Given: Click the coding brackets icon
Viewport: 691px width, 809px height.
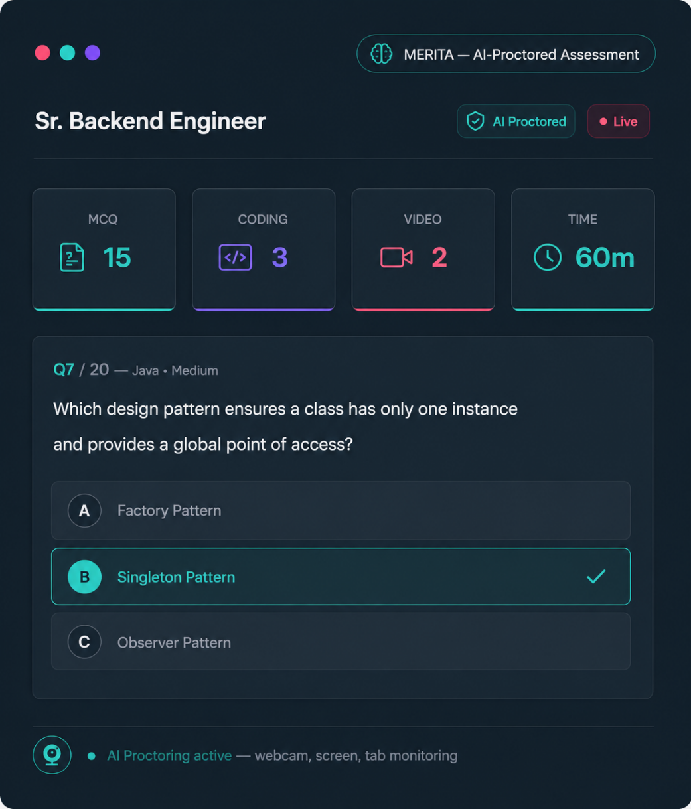Looking at the screenshot, I should (236, 257).
